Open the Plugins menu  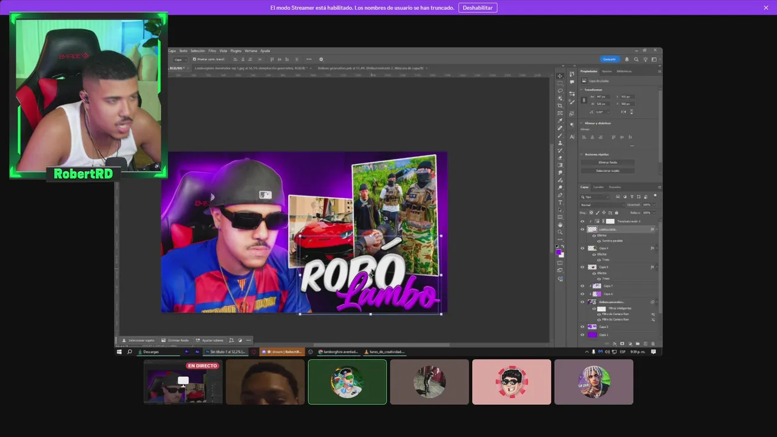[x=236, y=51]
